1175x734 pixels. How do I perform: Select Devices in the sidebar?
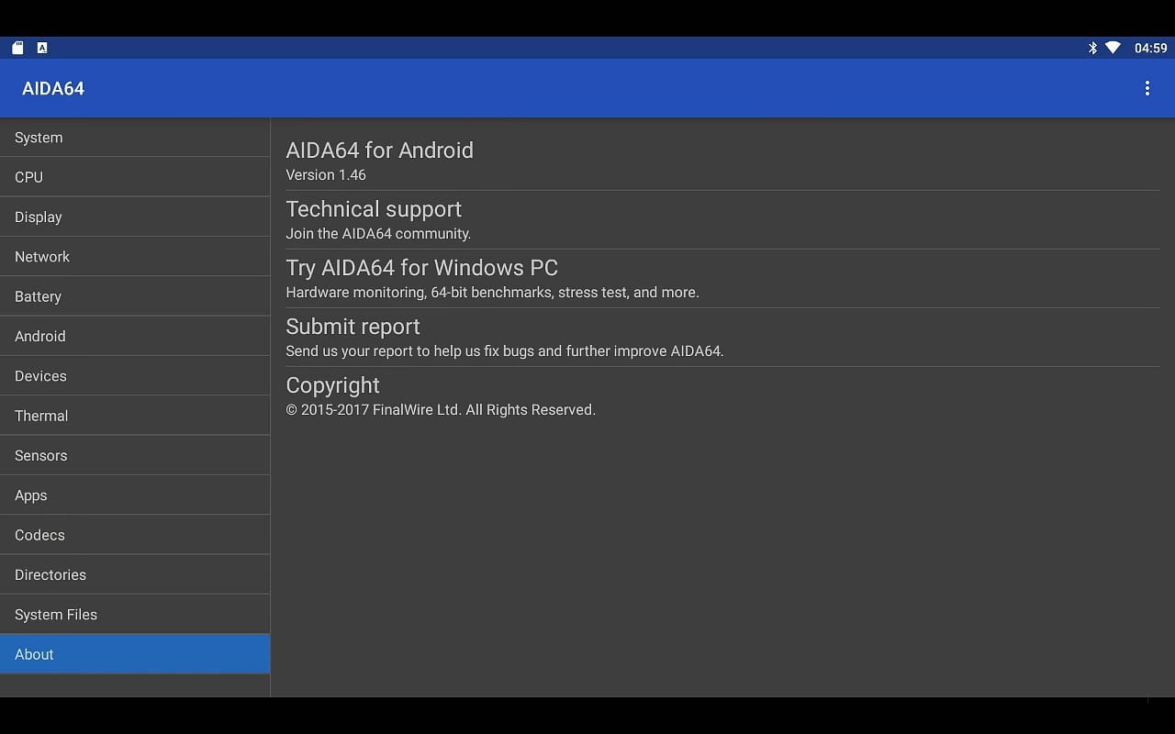click(x=135, y=376)
